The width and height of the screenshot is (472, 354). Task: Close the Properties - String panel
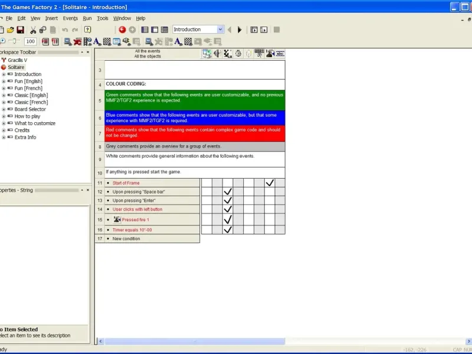(88, 190)
